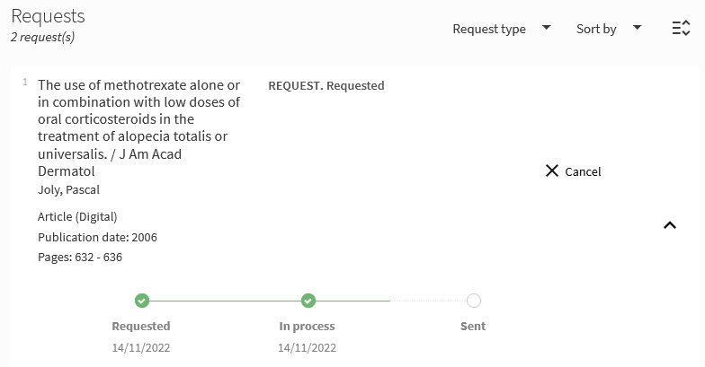This screenshot has width=705, height=367.
Task: Open the Request type dropdown
Action: 501,29
